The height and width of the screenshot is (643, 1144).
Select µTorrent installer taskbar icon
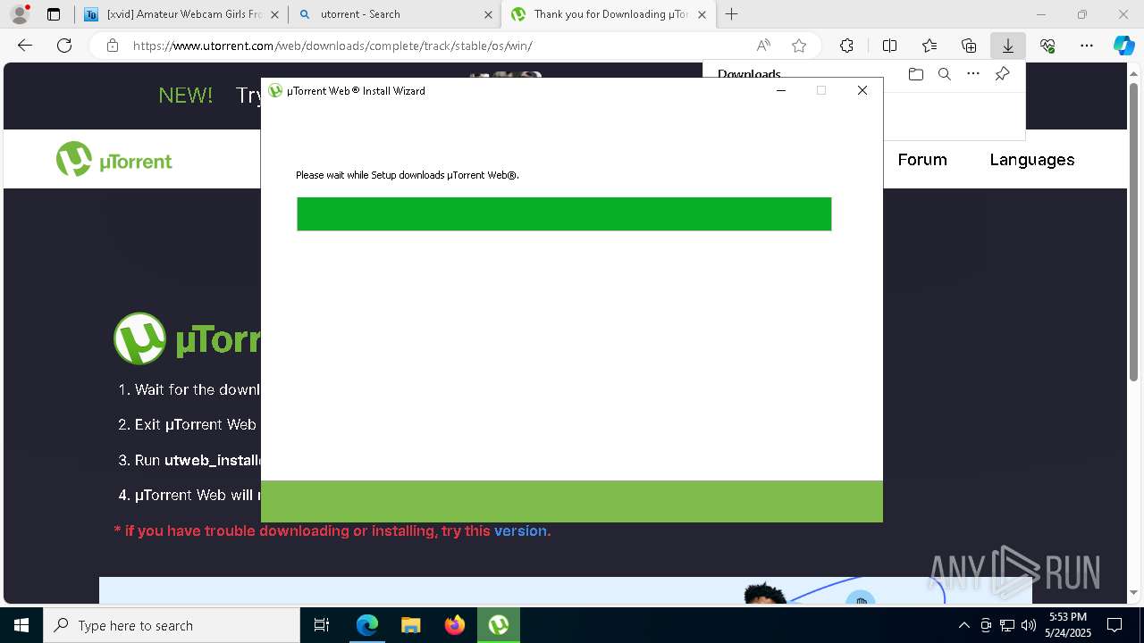(499, 625)
